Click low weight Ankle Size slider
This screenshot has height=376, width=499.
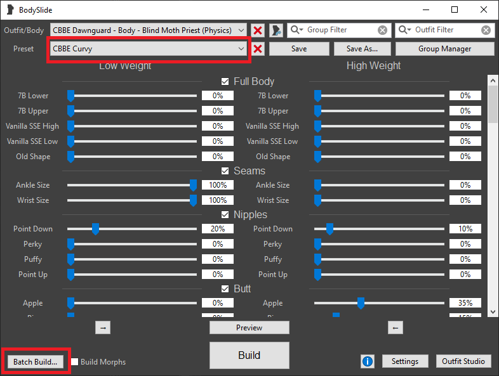tap(132, 185)
